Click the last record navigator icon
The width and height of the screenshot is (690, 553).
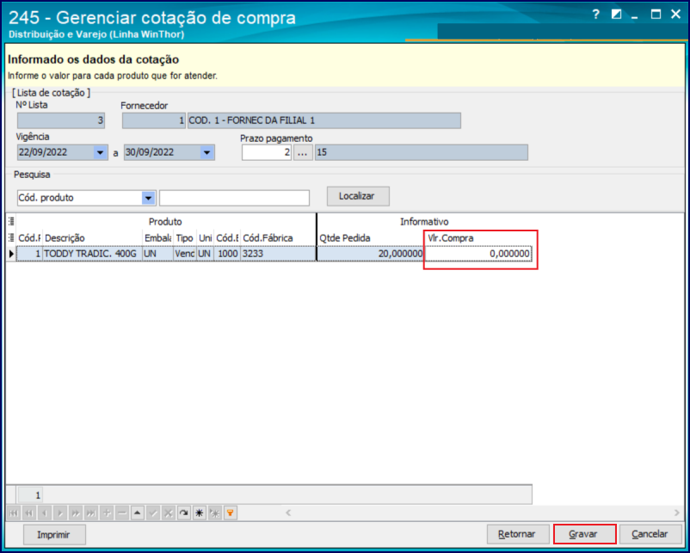pyautogui.click(x=91, y=513)
